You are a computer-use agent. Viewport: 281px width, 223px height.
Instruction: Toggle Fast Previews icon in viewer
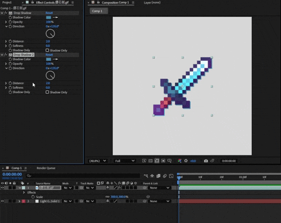(x=144, y=161)
